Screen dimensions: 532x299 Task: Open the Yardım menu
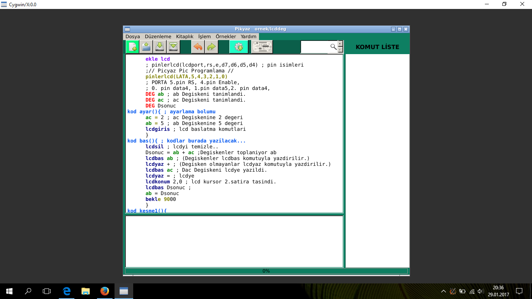pos(248,36)
